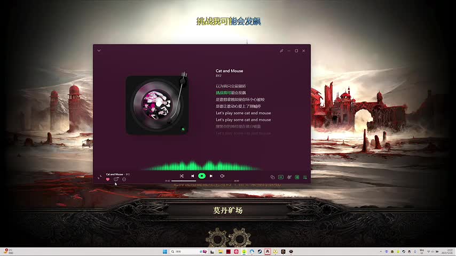Open the comments for Cat and Mouse
The width and height of the screenshot is (456, 256).
[x=116, y=179]
